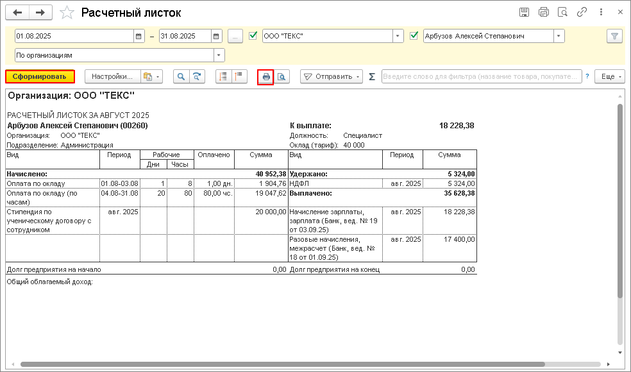This screenshot has height=372, width=631.
Task: Go back with the left arrow button
Action: (x=17, y=12)
